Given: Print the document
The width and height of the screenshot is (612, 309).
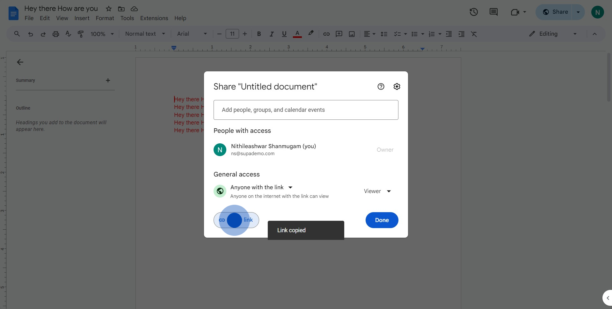Looking at the screenshot, I should click(x=56, y=34).
